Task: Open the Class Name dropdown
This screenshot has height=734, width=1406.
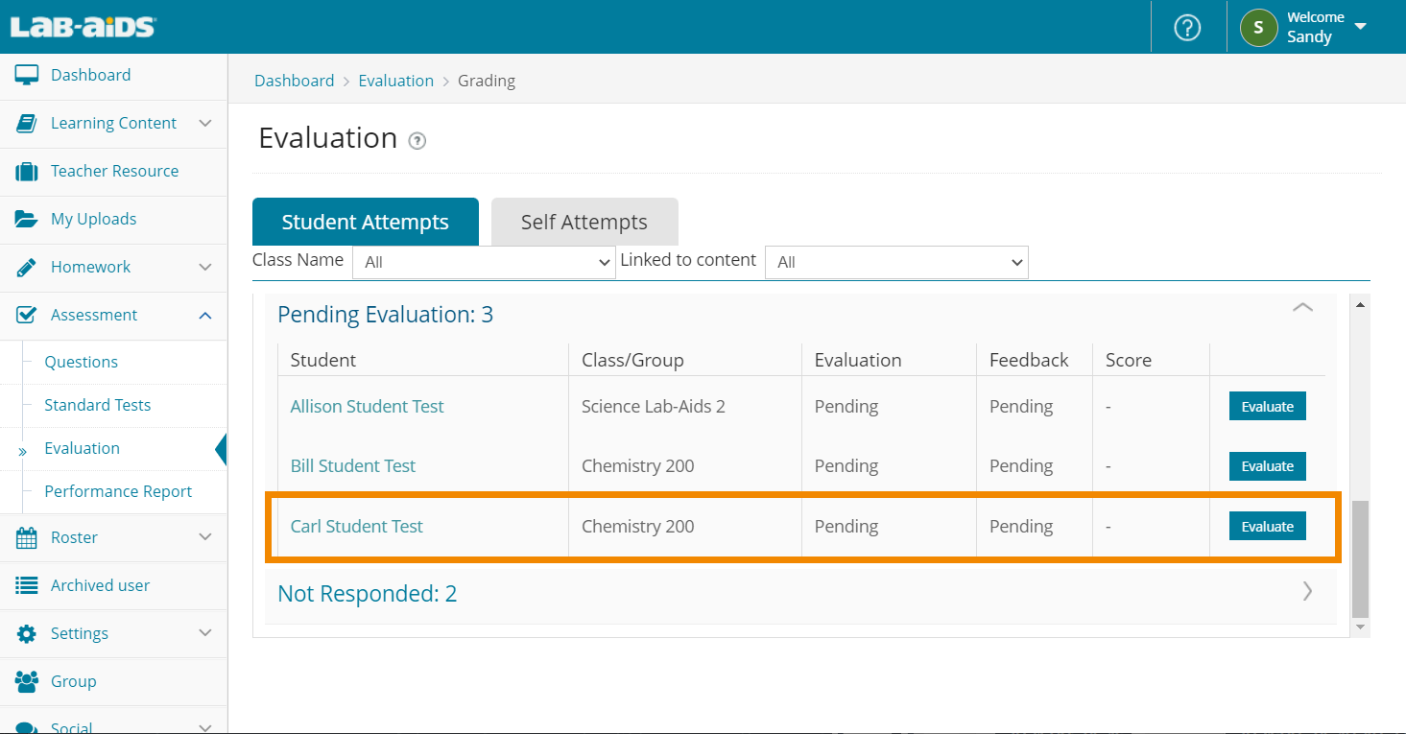Action: 484,262
